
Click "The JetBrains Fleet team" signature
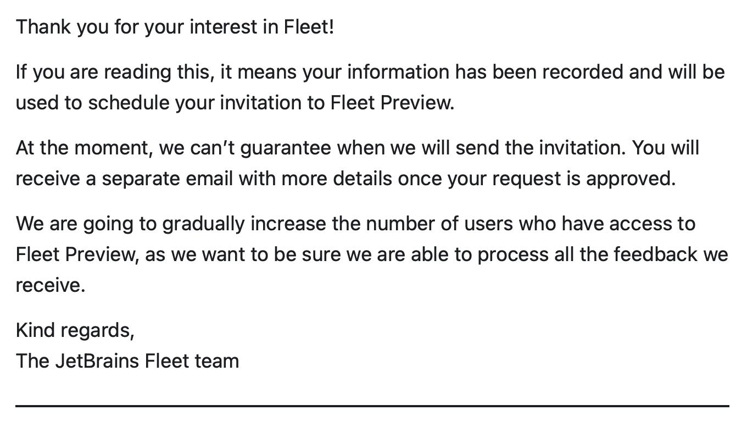[x=127, y=361]
